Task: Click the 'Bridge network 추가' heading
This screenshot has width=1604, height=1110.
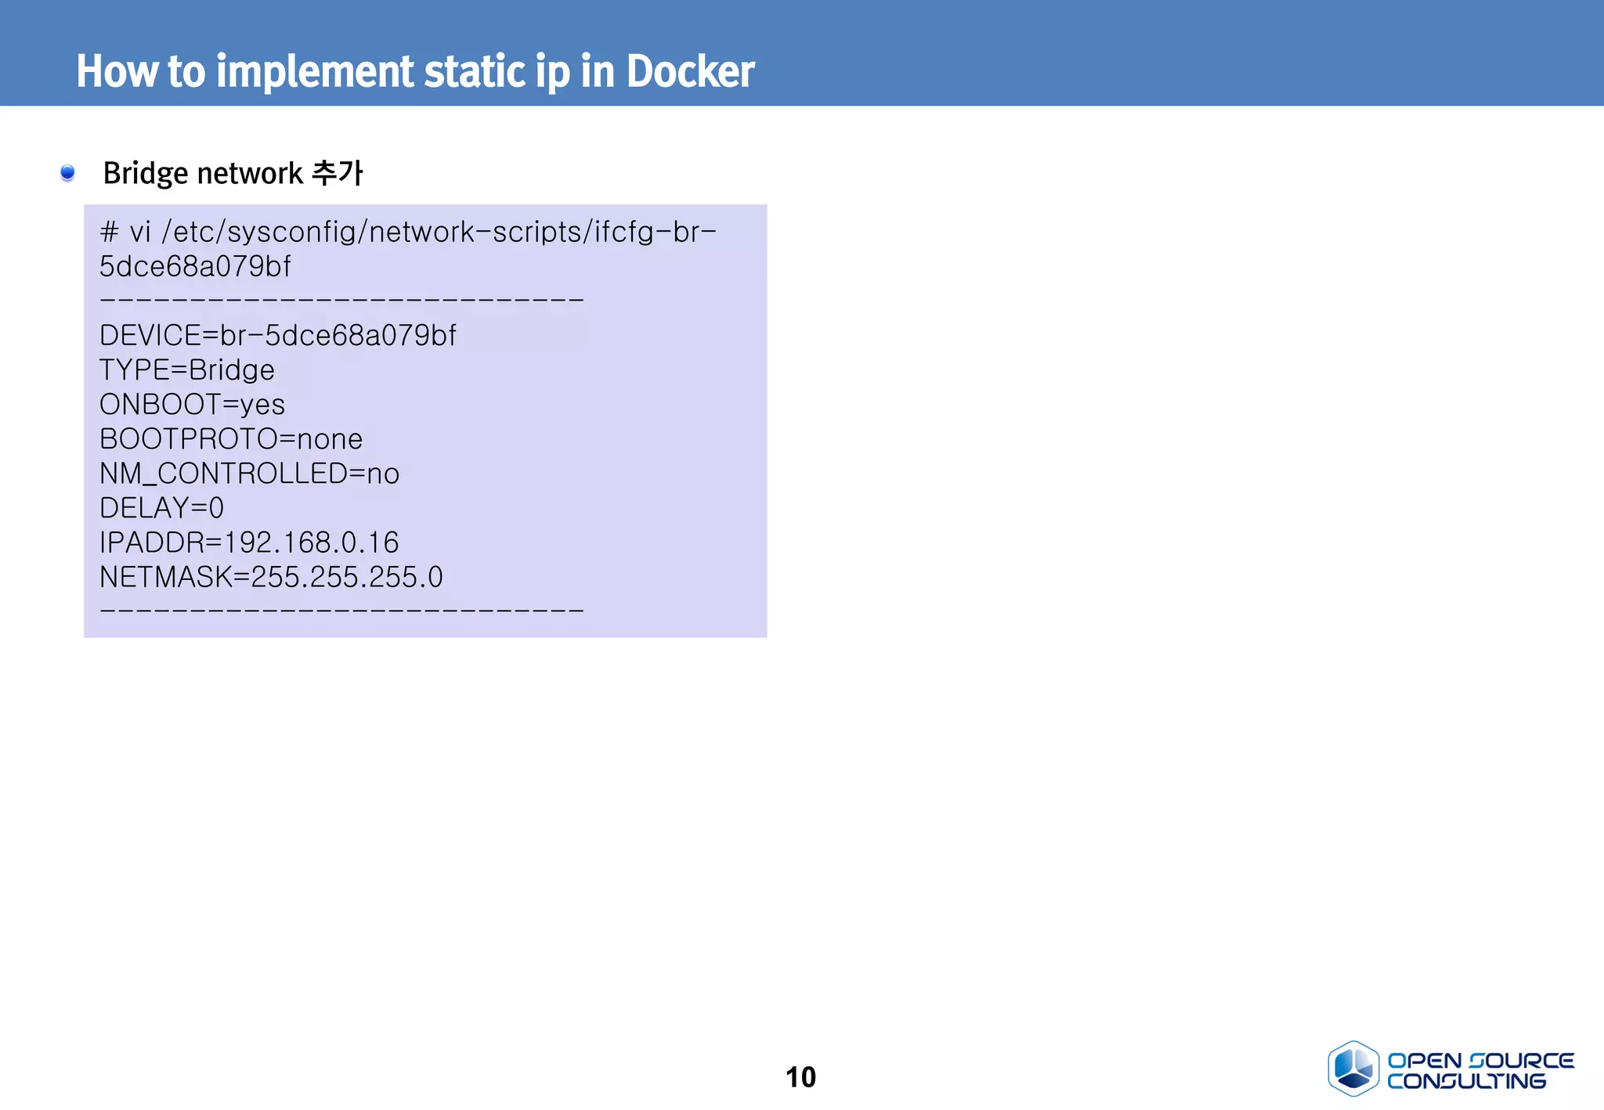Action: pos(233,173)
